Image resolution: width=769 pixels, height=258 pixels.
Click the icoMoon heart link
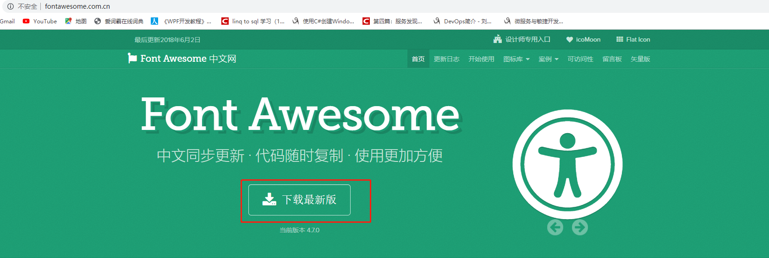coord(583,39)
